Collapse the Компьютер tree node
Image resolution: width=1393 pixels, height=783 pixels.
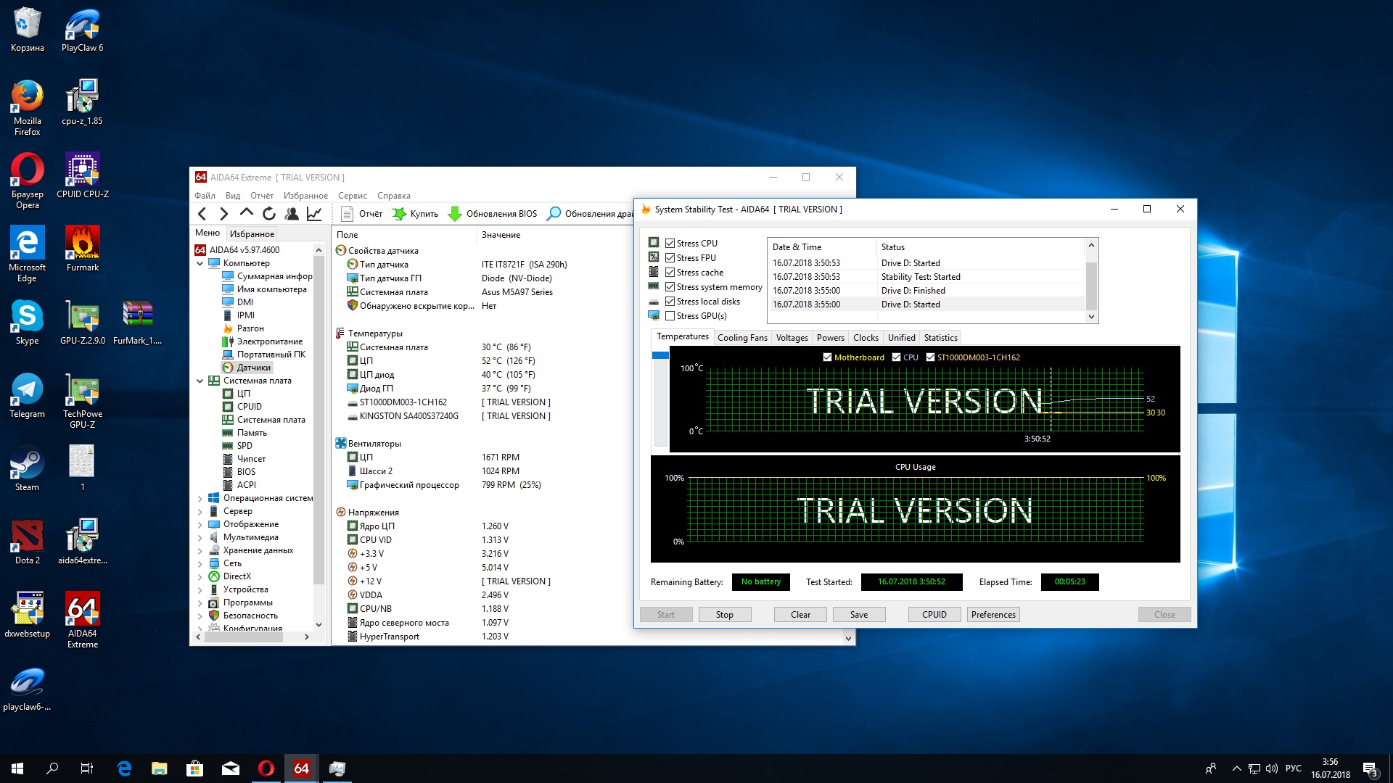pyautogui.click(x=200, y=263)
